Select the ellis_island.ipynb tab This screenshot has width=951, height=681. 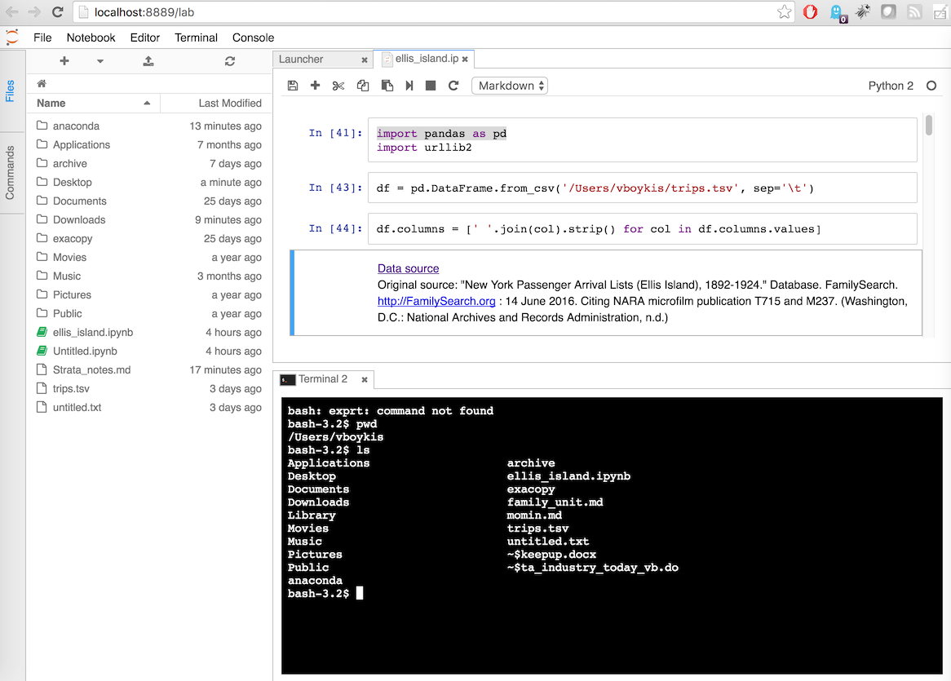[422, 59]
